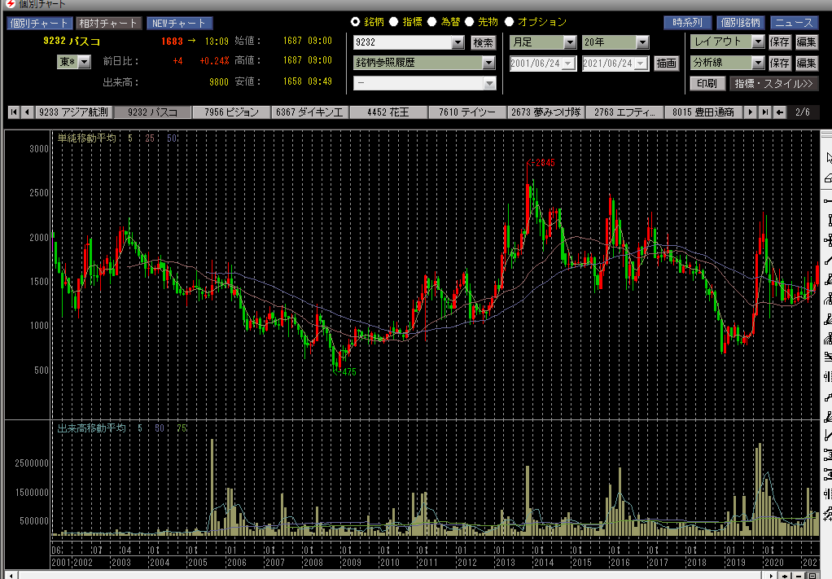Select the arrow pointer tool in drawing toolbar
The image size is (832, 579).
click(828, 157)
